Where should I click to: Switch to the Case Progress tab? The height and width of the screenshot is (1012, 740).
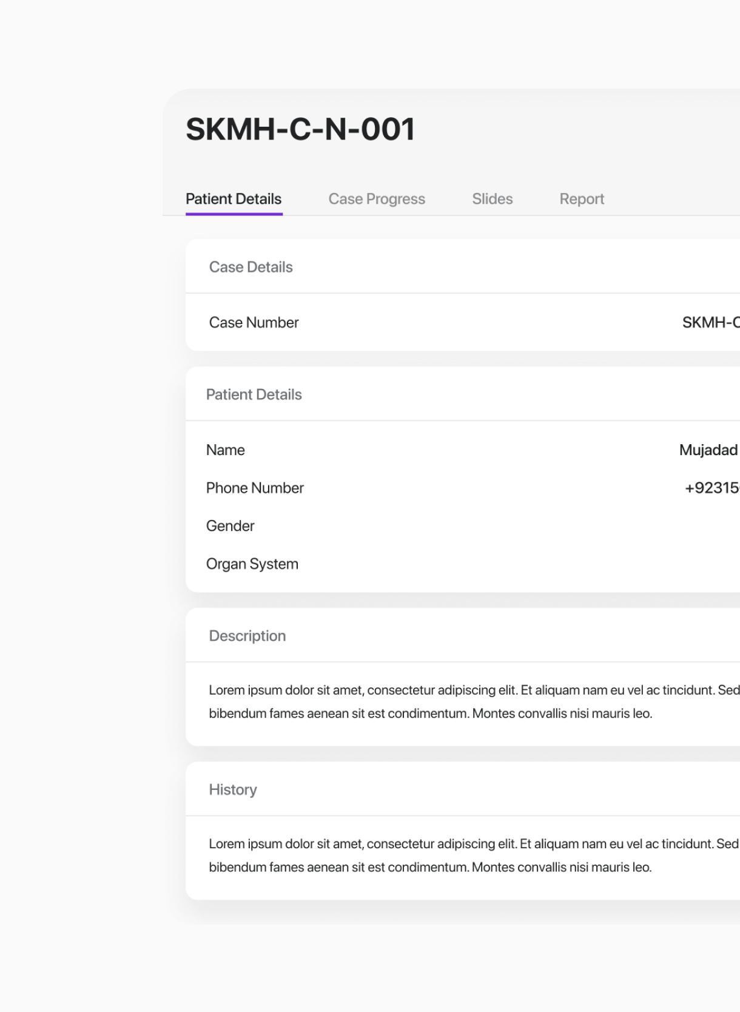pos(376,199)
